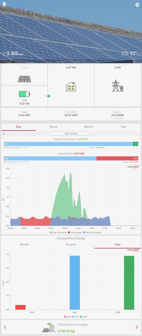
Task: Tap the CO2 factory icon
Action: point(49,328)
